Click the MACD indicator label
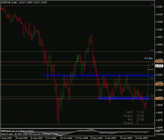164x140 pixels. pyautogui.click(x=18, y=131)
